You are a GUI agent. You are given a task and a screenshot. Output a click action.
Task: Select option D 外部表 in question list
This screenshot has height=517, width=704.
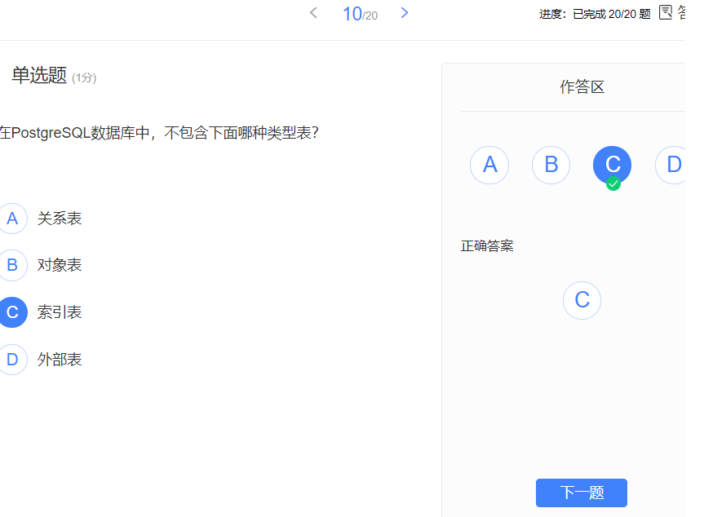(x=12, y=360)
